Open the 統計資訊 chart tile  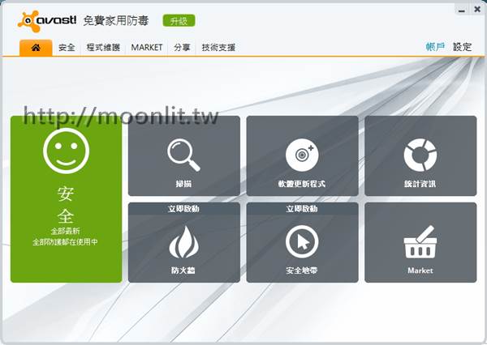tap(420, 156)
